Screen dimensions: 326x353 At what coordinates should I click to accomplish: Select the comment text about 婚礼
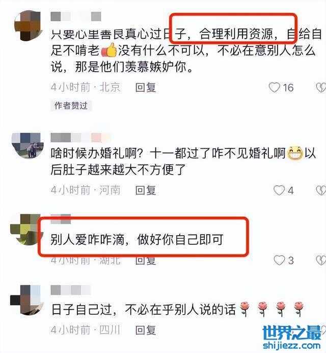click(183, 161)
